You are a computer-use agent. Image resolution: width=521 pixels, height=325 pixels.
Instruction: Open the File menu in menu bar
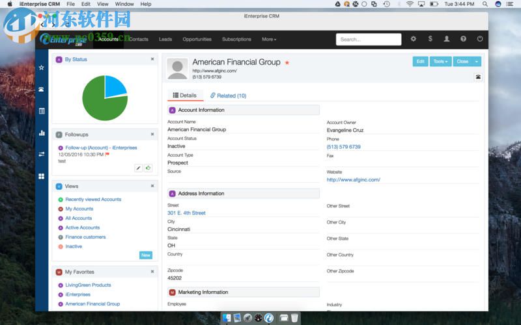coord(70,4)
